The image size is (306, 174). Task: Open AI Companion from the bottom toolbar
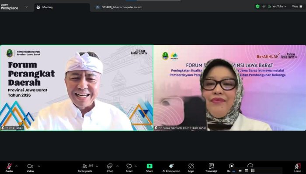click(171, 168)
